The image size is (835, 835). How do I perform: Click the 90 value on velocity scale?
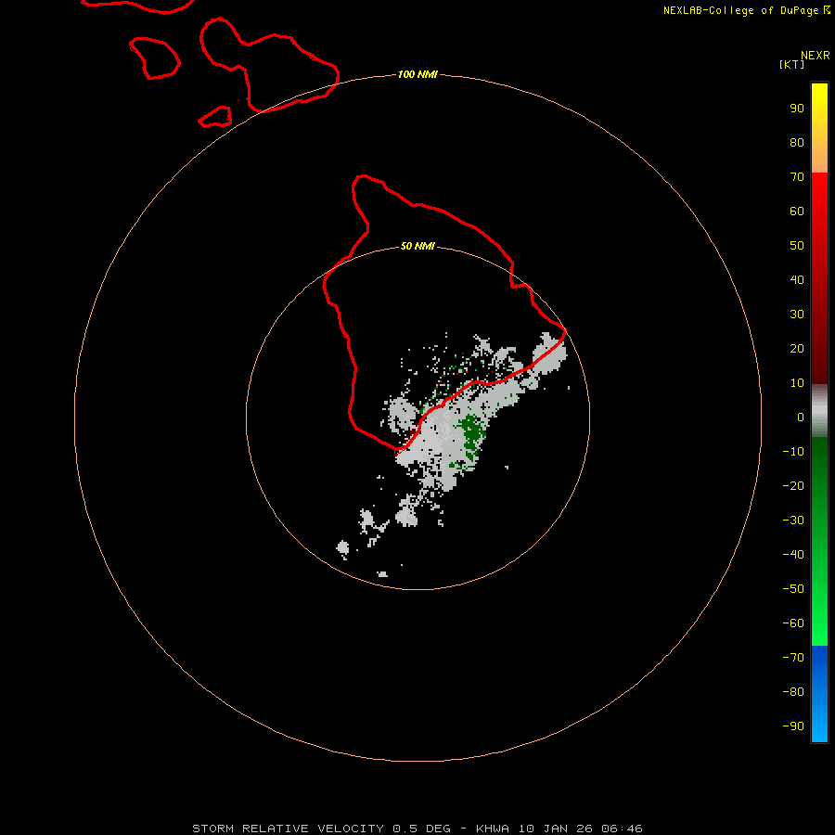797,109
